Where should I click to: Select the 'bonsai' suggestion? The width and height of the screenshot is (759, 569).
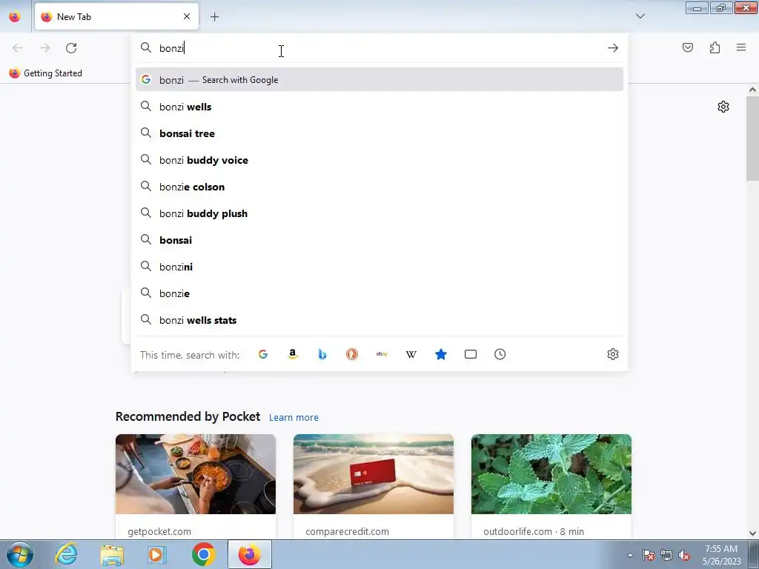click(x=379, y=240)
